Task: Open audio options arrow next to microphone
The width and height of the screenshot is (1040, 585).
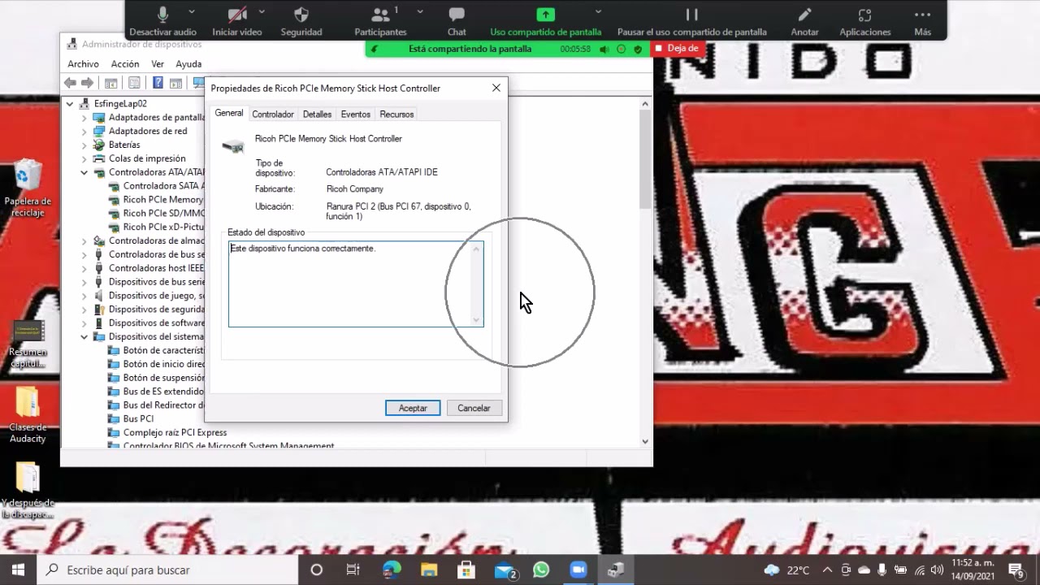Action: click(192, 12)
